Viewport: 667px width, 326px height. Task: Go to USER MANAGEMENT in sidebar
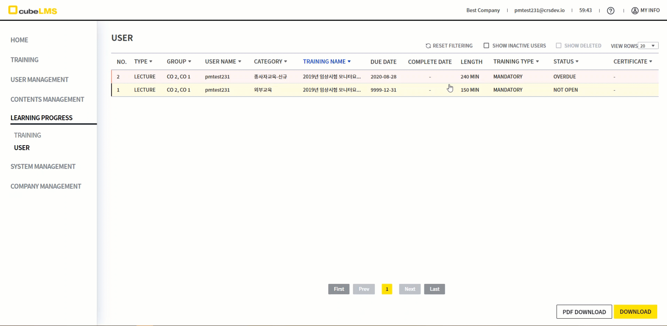(x=39, y=80)
